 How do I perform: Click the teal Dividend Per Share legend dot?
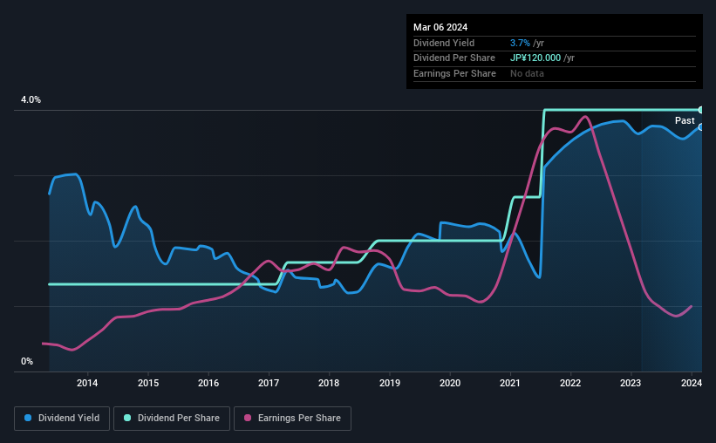point(127,418)
